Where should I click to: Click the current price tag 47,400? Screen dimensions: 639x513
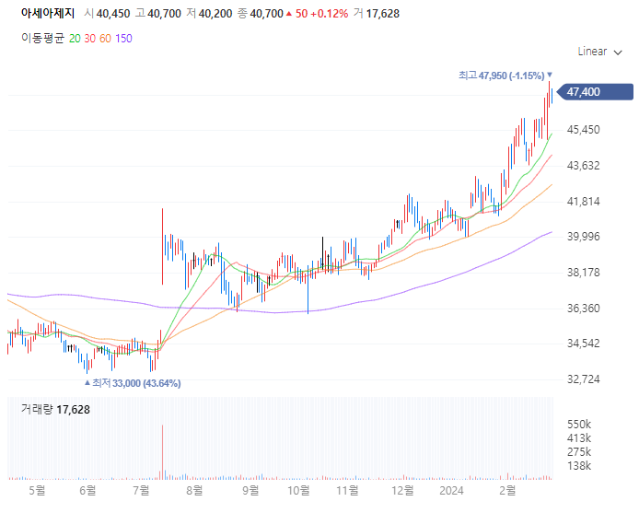click(595, 92)
